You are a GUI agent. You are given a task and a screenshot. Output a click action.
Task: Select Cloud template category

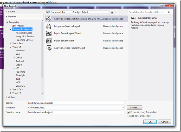pos(19,65)
